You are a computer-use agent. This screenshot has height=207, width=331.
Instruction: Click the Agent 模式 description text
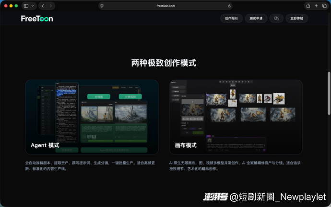click(92, 165)
